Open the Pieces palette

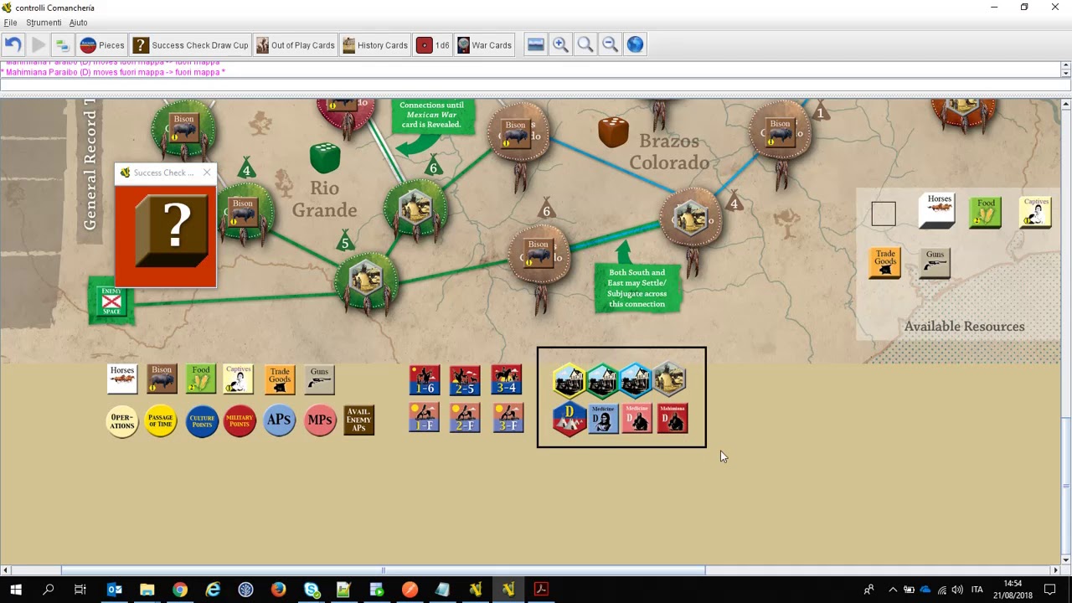pyautogui.click(x=102, y=45)
